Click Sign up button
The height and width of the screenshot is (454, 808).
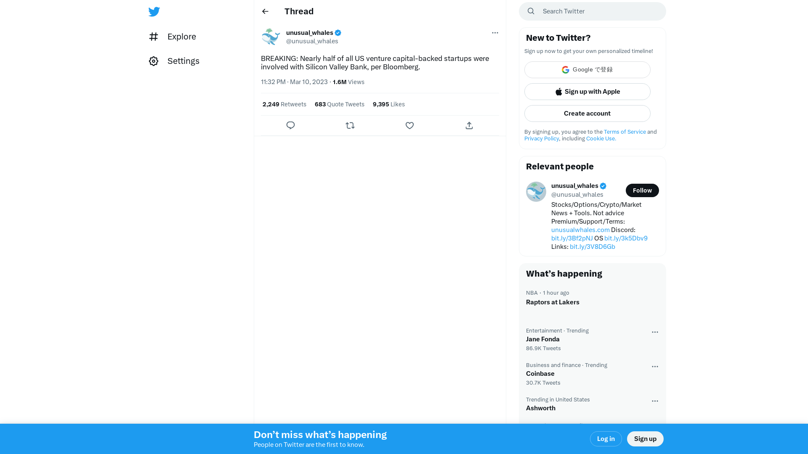click(x=646, y=438)
